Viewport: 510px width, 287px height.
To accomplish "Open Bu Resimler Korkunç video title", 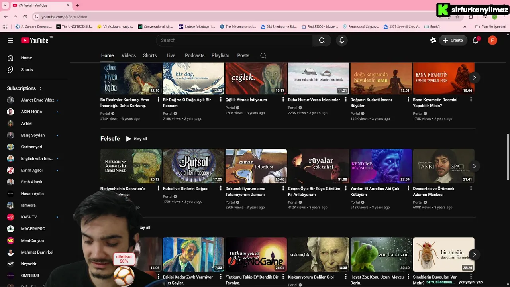I will pyautogui.click(x=125, y=103).
